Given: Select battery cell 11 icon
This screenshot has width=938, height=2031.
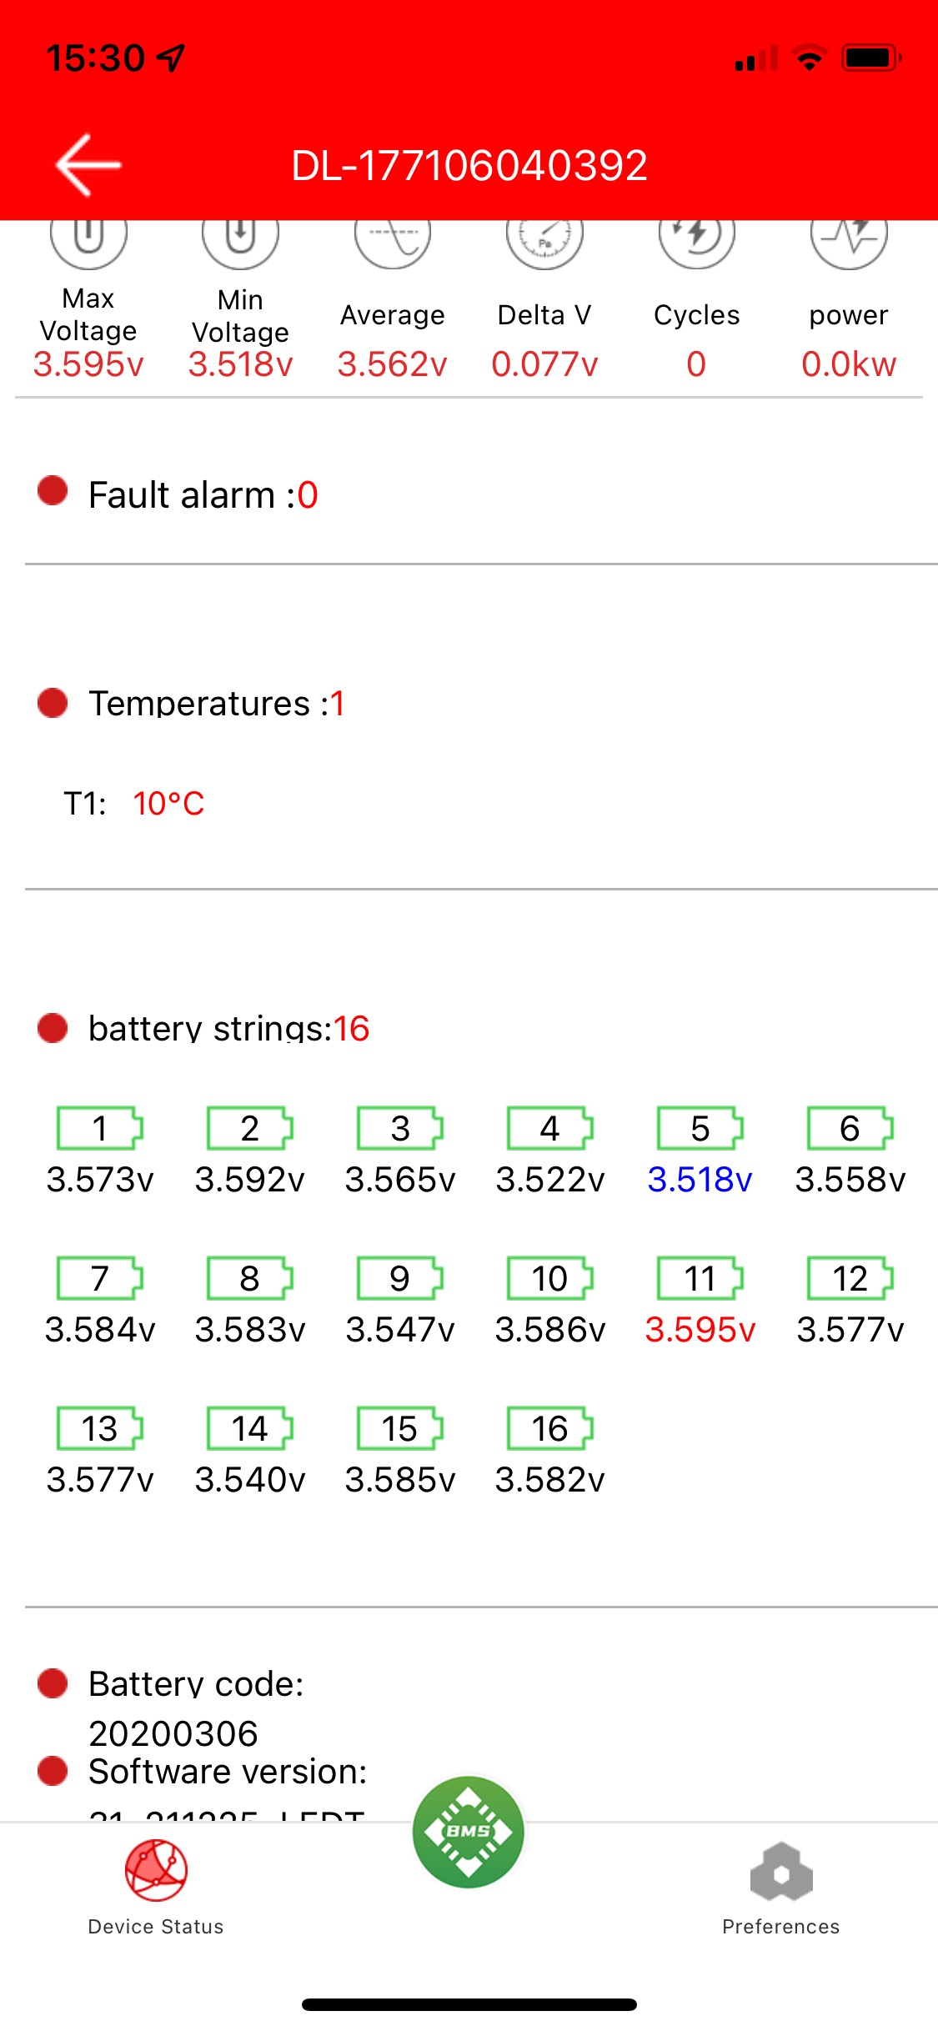Looking at the screenshot, I should [700, 1278].
